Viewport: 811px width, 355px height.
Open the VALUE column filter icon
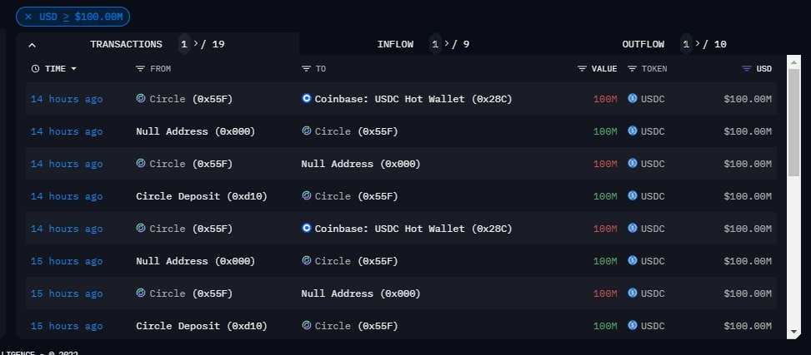pyautogui.click(x=582, y=69)
